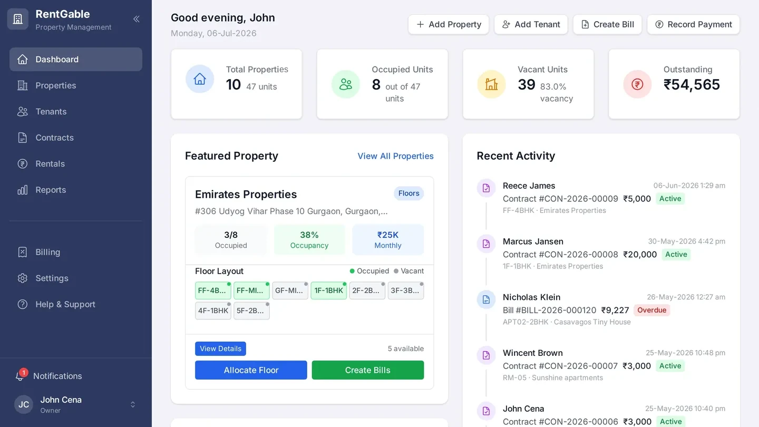Navigate to Contracts page
759x427 pixels.
tap(76, 138)
